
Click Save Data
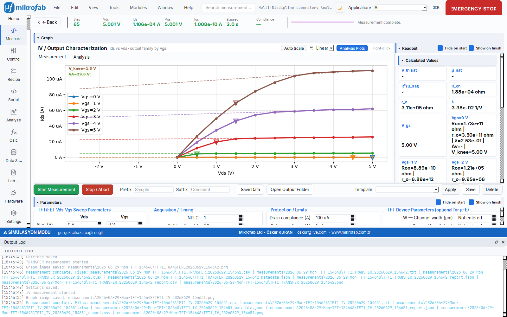tap(250, 190)
